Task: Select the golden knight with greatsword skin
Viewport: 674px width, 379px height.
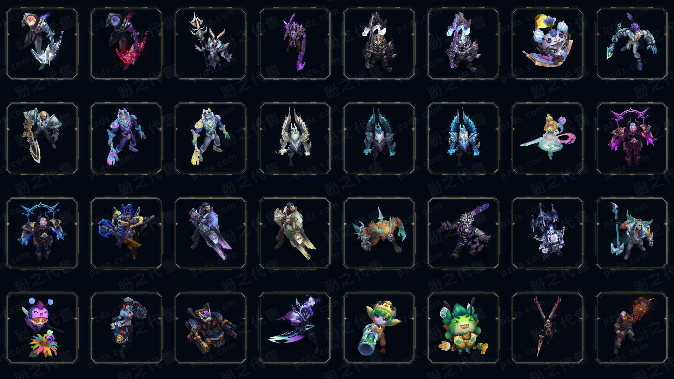Action: 42,138
